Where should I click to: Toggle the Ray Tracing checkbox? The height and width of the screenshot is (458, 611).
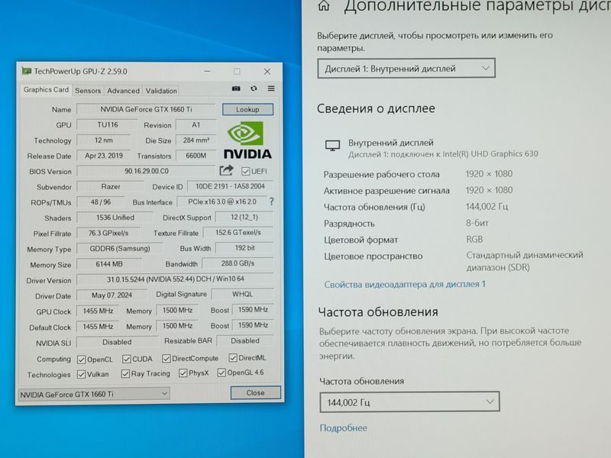click(x=125, y=374)
